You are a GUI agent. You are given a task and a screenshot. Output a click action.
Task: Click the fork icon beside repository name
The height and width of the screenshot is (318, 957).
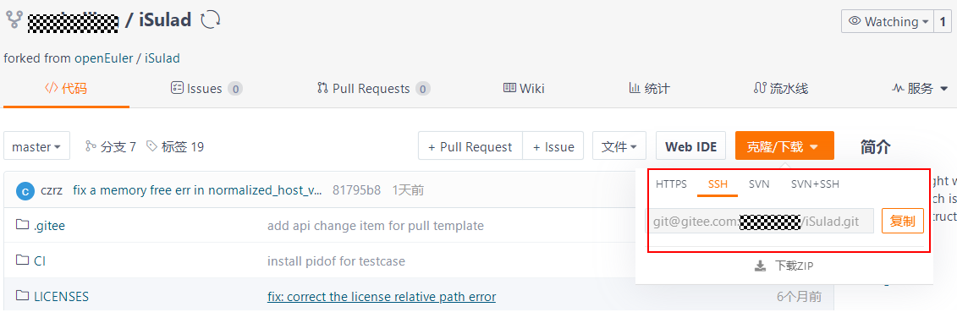pyautogui.click(x=14, y=20)
